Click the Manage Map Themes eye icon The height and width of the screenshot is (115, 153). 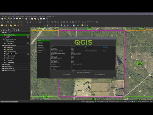pyautogui.click(x=6, y=30)
